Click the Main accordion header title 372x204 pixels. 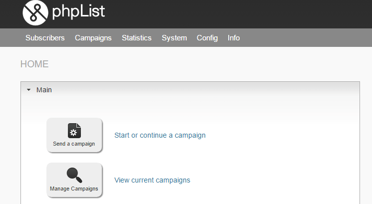tap(44, 90)
